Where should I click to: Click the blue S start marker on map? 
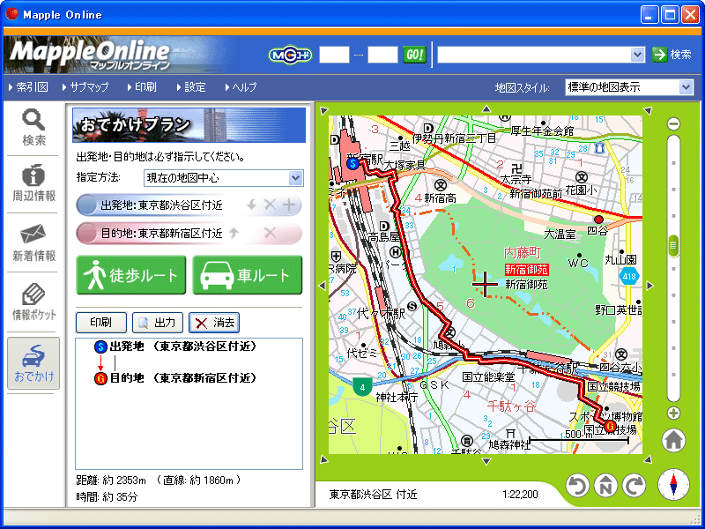tap(353, 163)
